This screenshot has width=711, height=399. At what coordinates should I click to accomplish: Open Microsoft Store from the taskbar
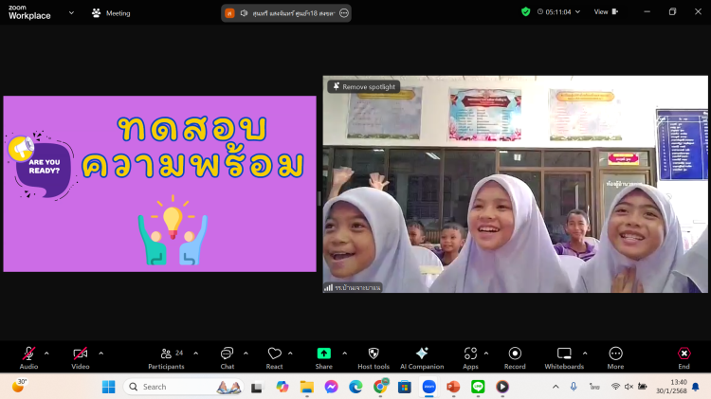point(405,387)
